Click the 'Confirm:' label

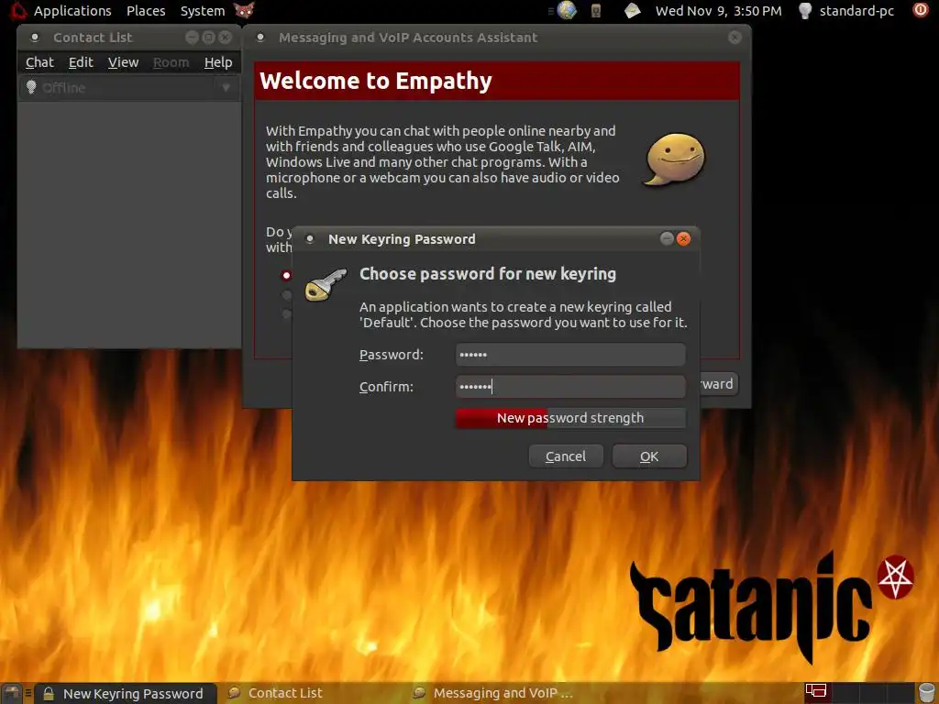[x=386, y=387]
